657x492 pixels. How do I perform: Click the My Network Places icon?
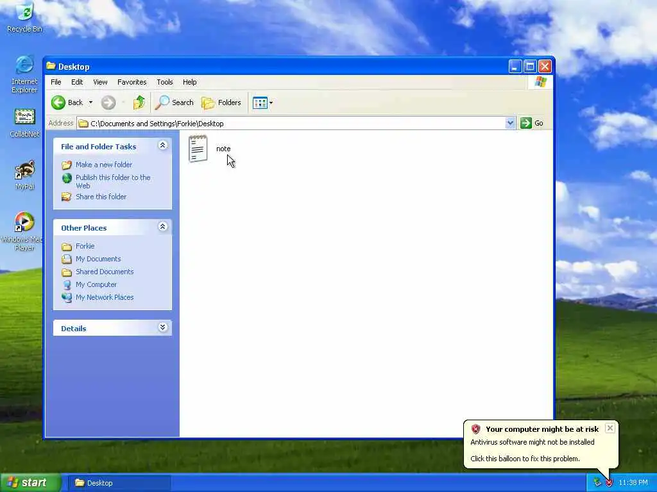67,297
